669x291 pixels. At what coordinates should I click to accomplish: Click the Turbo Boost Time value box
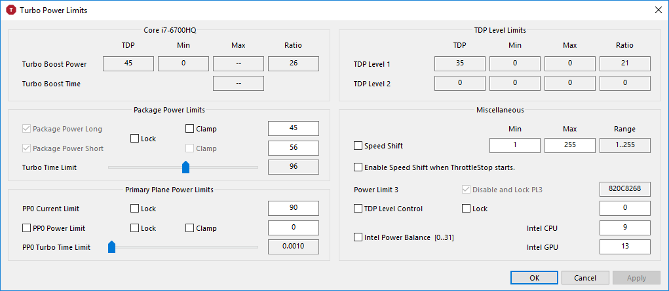coord(239,84)
